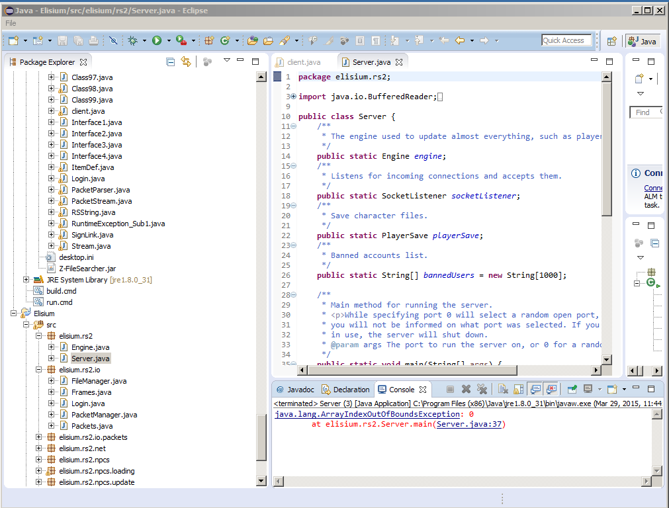669x508 pixels.
Task: Expand the elisium.rs2.net package
Action: (x=39, y=448)
